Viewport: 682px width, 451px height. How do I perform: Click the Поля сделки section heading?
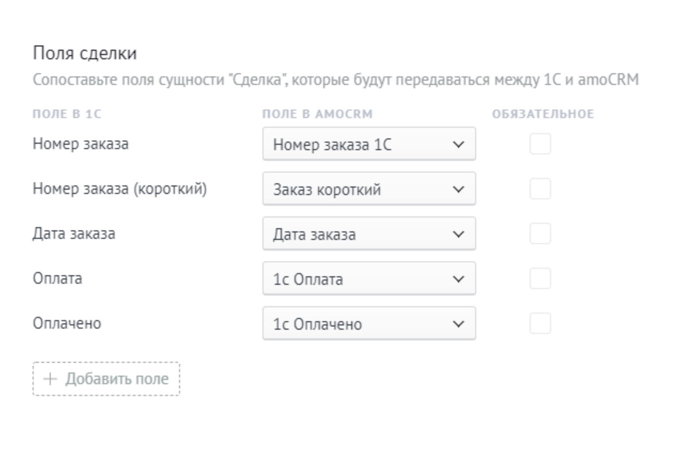pyautogui.click(x=85, y=53)
